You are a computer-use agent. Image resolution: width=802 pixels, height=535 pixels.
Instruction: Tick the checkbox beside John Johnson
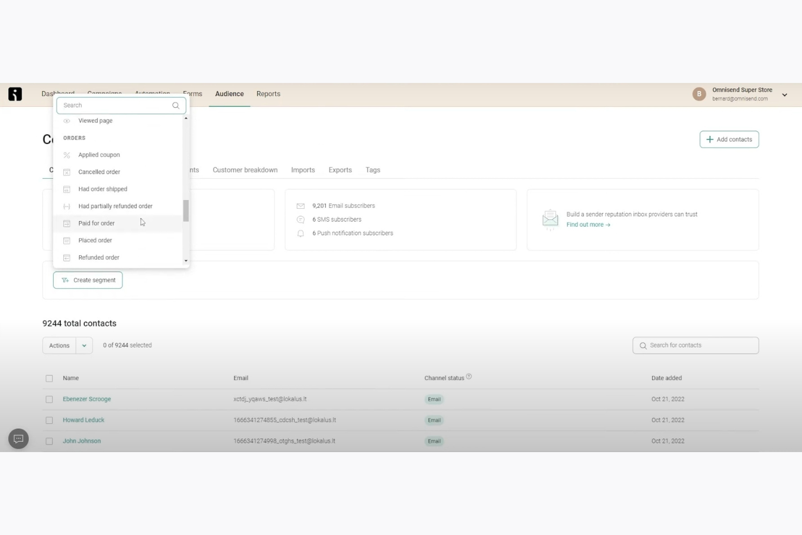[49, 441]
